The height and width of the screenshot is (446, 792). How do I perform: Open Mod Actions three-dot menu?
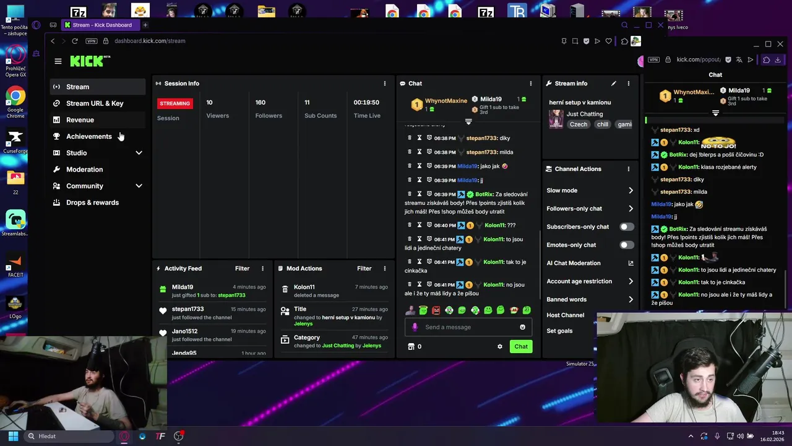coord(385,269)
